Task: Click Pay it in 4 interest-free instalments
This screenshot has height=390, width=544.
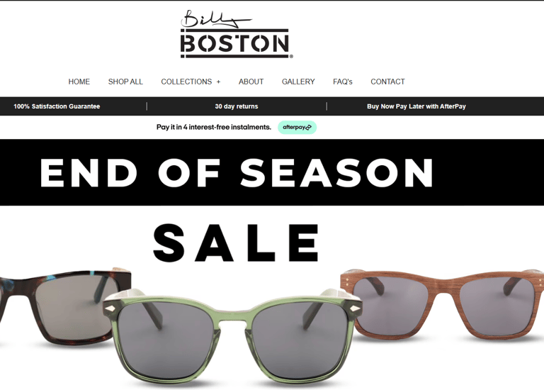Action: tap(214, 127)
